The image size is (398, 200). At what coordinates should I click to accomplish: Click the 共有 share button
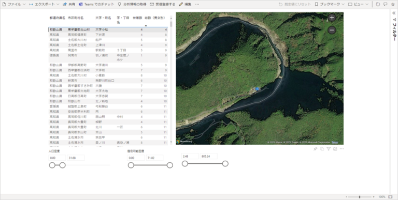[x=69, y=4]
